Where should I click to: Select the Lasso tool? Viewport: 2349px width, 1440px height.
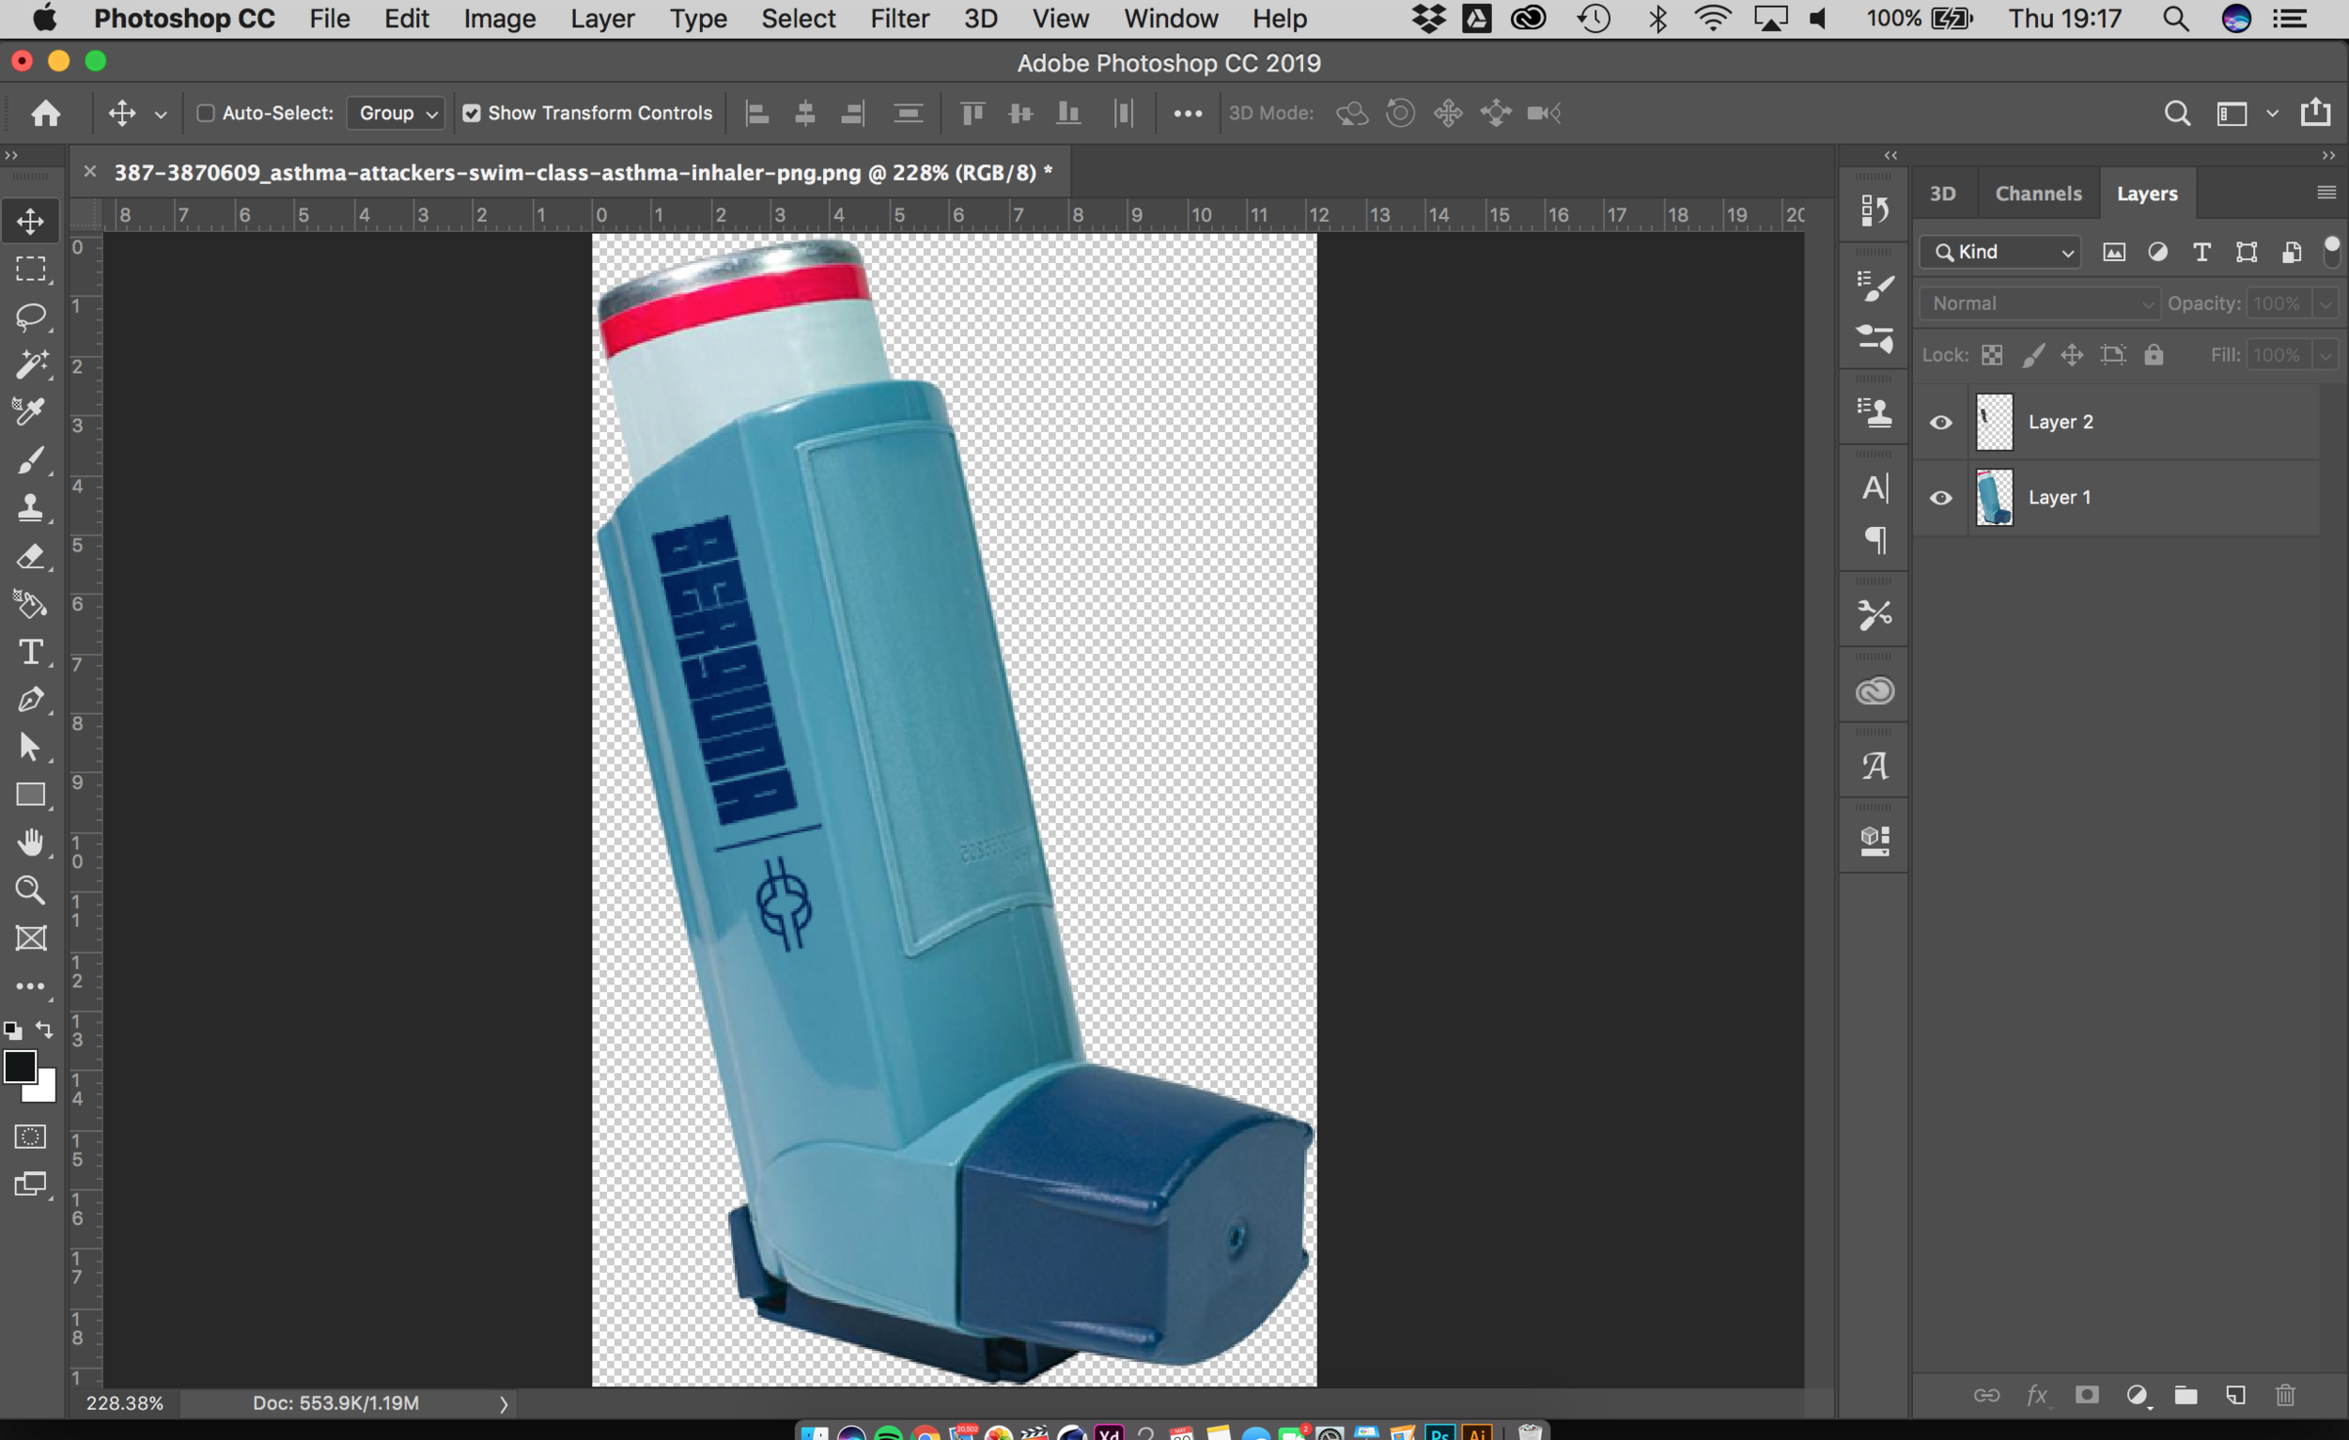pos(30,317)
